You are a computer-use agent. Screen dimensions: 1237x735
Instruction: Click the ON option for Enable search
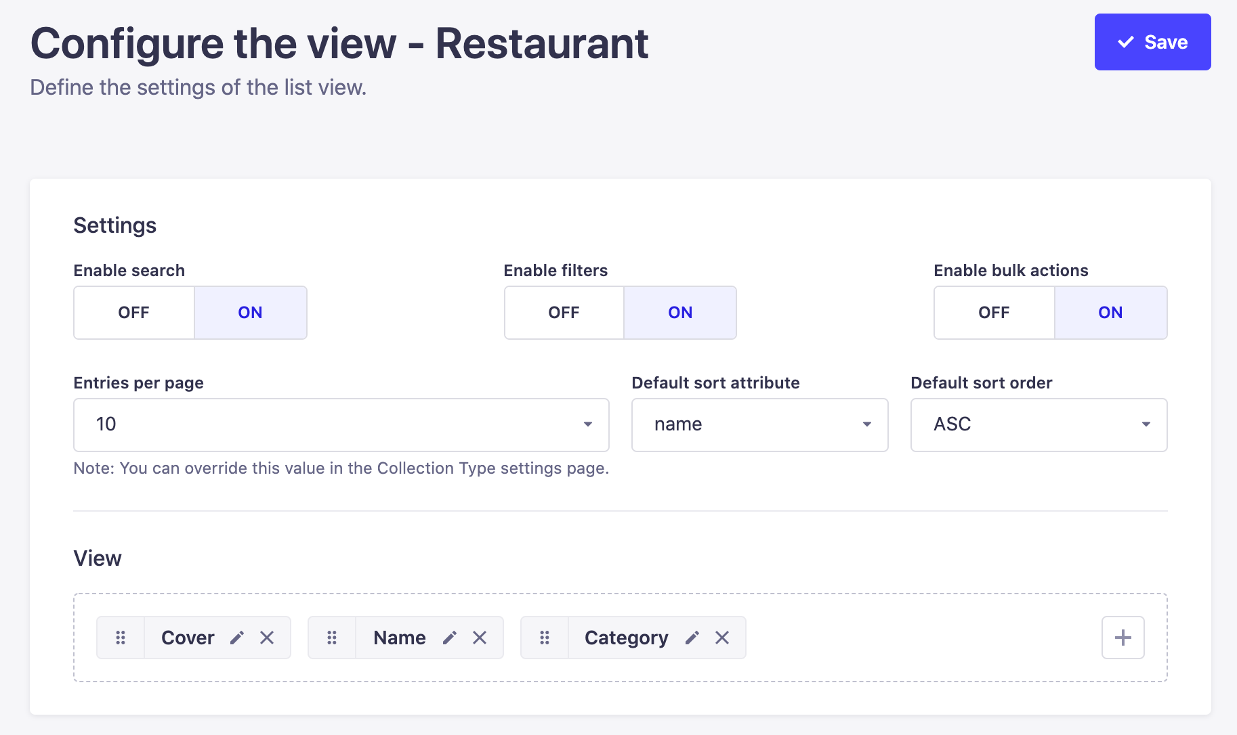pyautogui.click(x=250, y=312)
